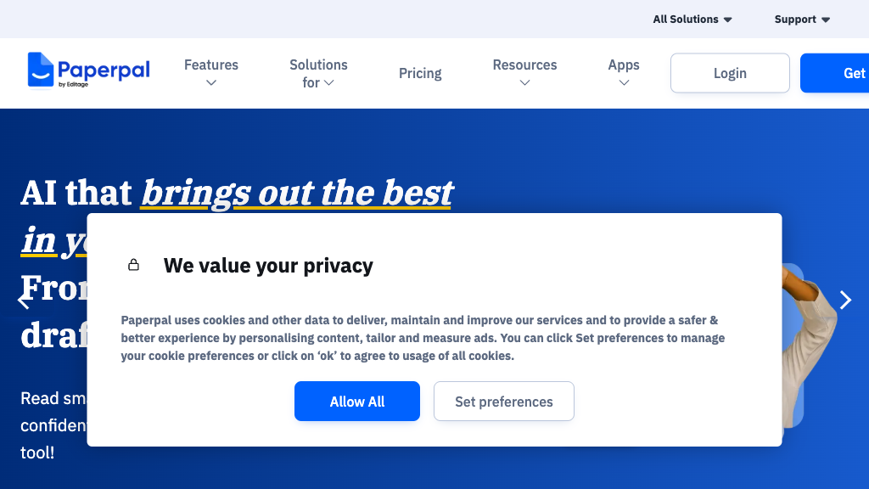Click the lock icon in the privacy dialog
The image size is (869, 489).
tap(133, 265)
